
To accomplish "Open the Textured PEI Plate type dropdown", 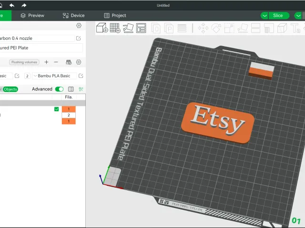I will pos(41,47).
